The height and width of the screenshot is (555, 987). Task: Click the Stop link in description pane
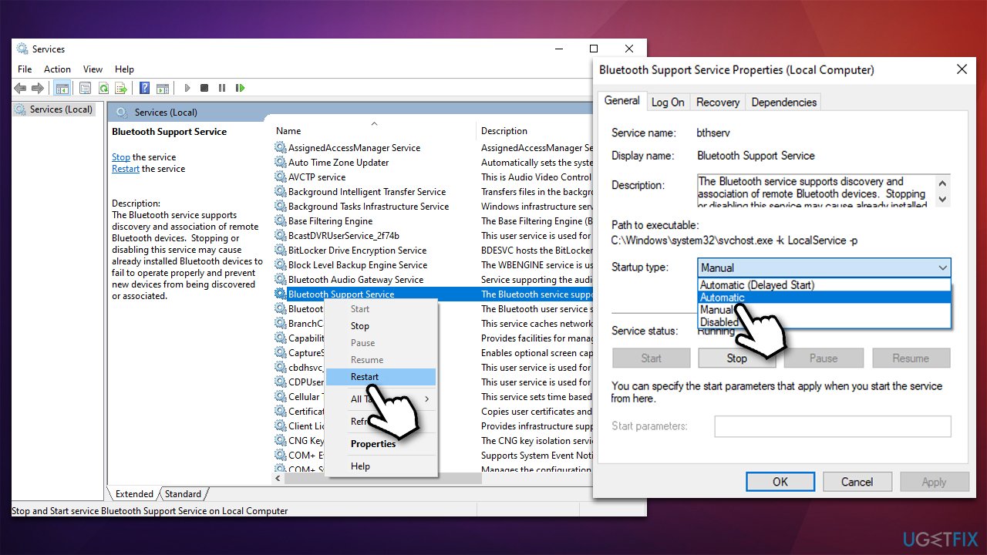[121, 157]
